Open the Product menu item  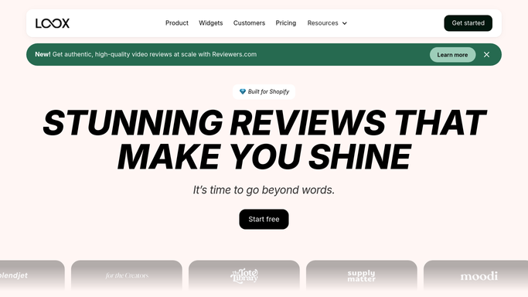pyautogui.click(x=177, y=23)
